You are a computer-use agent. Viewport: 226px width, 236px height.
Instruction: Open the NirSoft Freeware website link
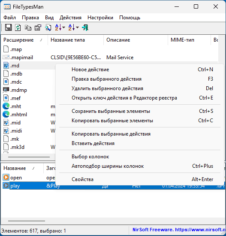(x=179, y=230)
